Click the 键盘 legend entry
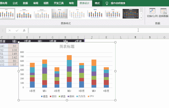Viewport: 169px width, 108px height. pos(44,96)
